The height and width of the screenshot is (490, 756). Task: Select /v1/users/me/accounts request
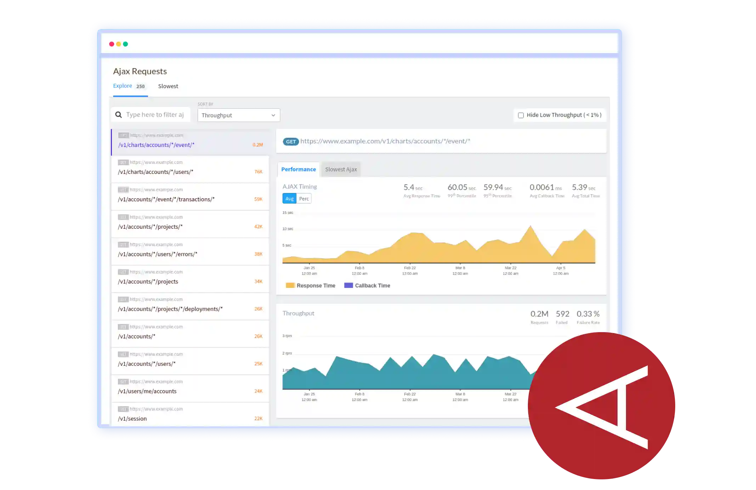(x=190, y=389)
